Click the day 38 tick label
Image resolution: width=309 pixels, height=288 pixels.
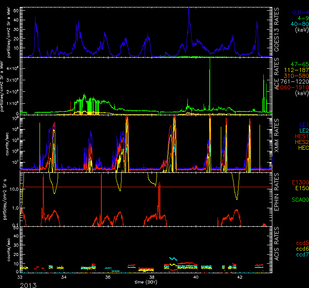point(151,277)
